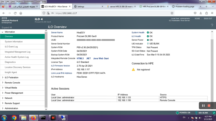Open the iLO Firmware Version link
Viewport: 216px width, 121px height.
pyautogui.click(x=60, y=66)
